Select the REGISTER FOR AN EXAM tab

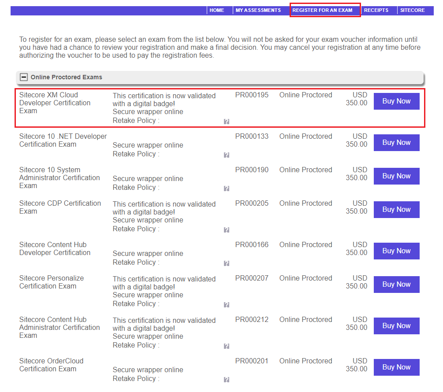pos(325,10)
